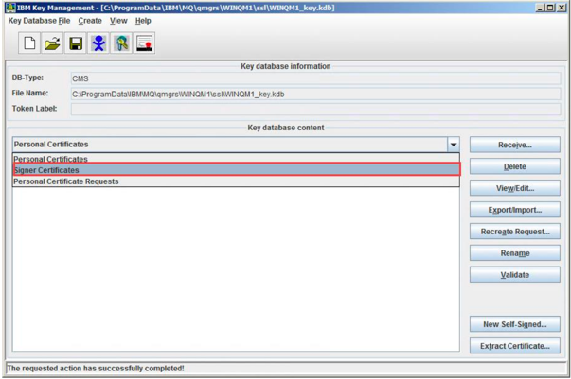Click the 'DB-Type:' label

pos(27,78)
